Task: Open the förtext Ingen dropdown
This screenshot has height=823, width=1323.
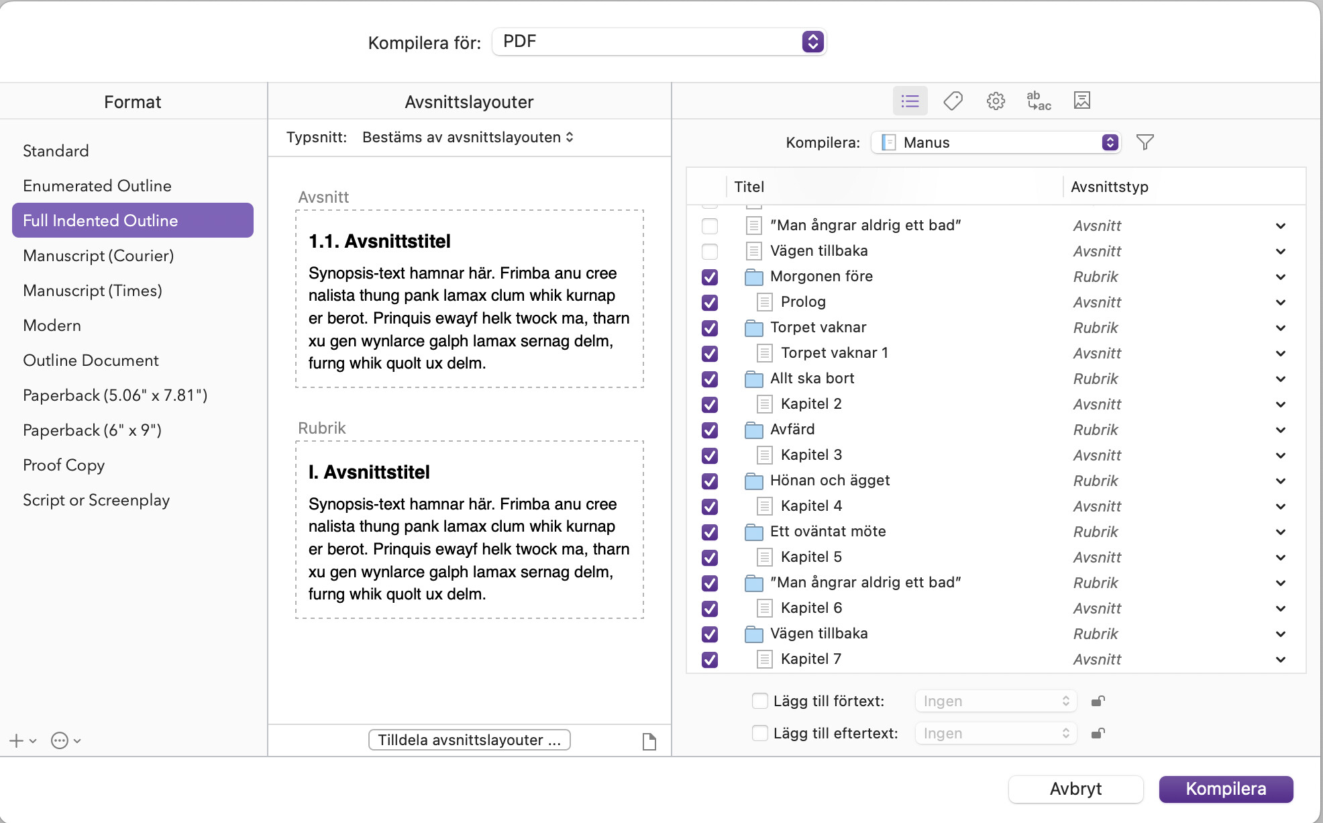Action: 996,701
